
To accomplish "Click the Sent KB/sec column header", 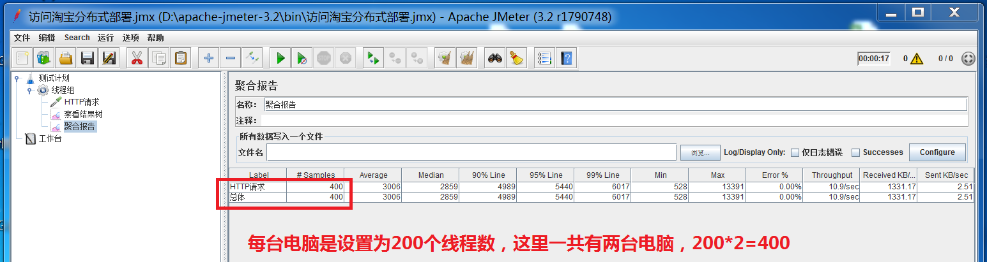I will coord(946,175).
